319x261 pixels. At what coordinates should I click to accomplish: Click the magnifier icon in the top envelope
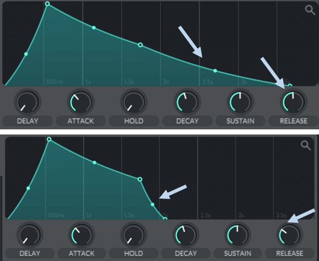click(x=310, y=10)
